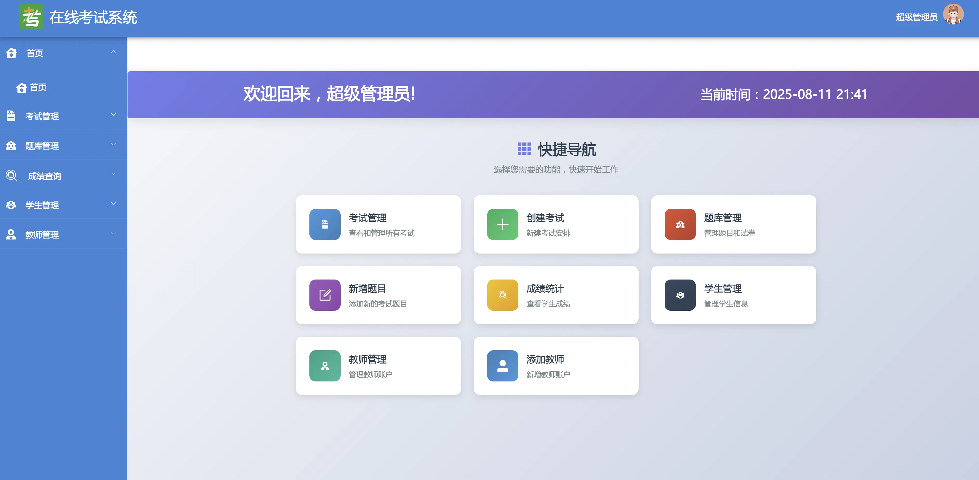Screen dimensions: 979x480
Task: Click the 超级管理员 username text
Action: click(916, 17)
